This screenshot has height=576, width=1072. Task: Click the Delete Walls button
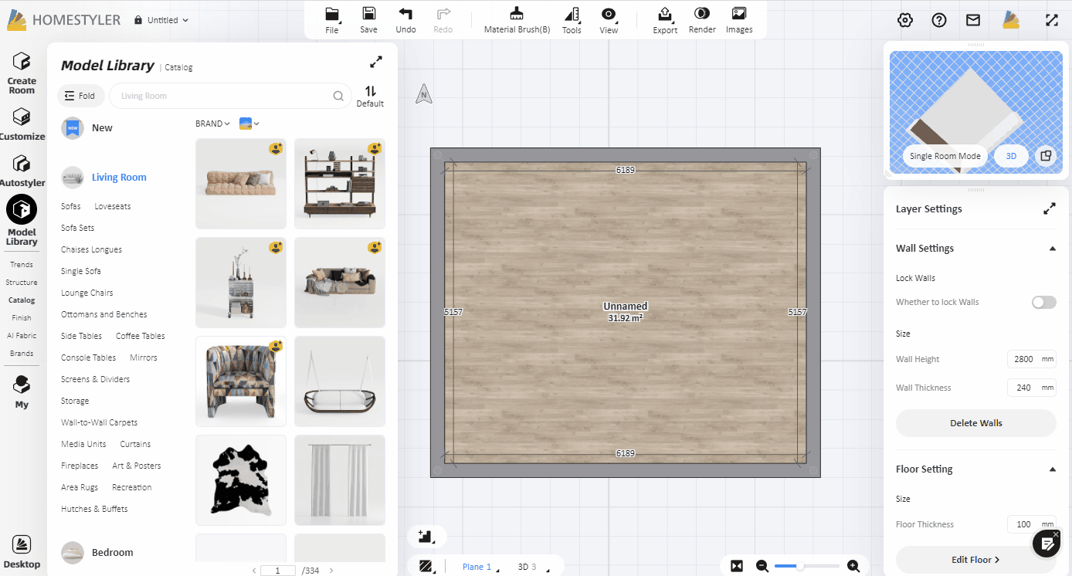(x=975, y=423)
